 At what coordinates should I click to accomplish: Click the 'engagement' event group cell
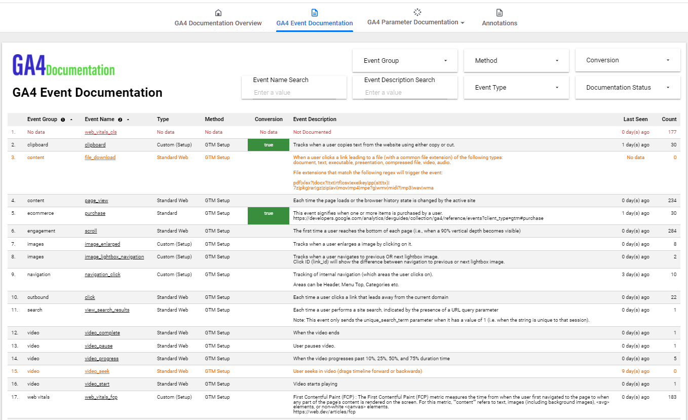coord(41,231)
